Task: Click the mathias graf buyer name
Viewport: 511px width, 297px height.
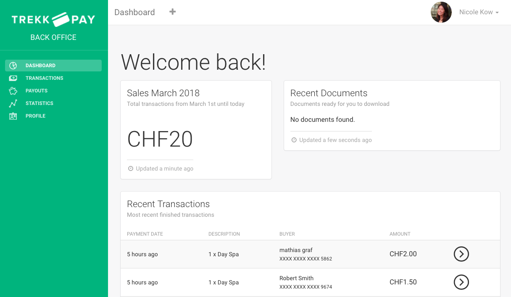Action: [296, 250]
